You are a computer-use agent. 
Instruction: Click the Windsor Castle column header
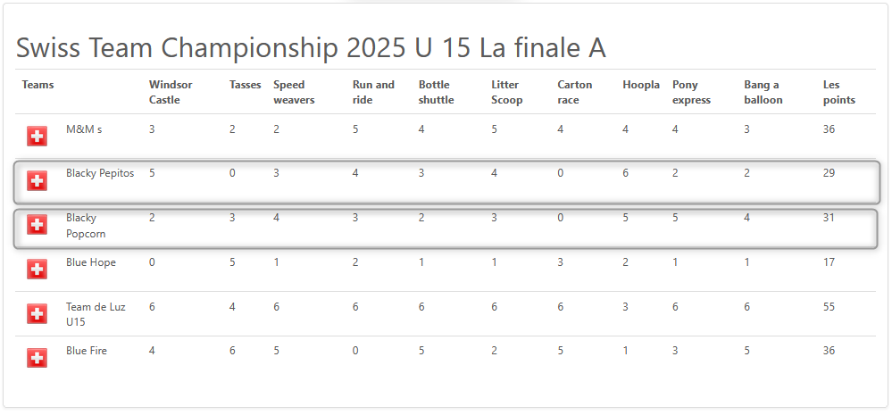tap(171, 92)
